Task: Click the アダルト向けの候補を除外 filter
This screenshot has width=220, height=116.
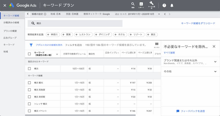Action: pos(49,45)
